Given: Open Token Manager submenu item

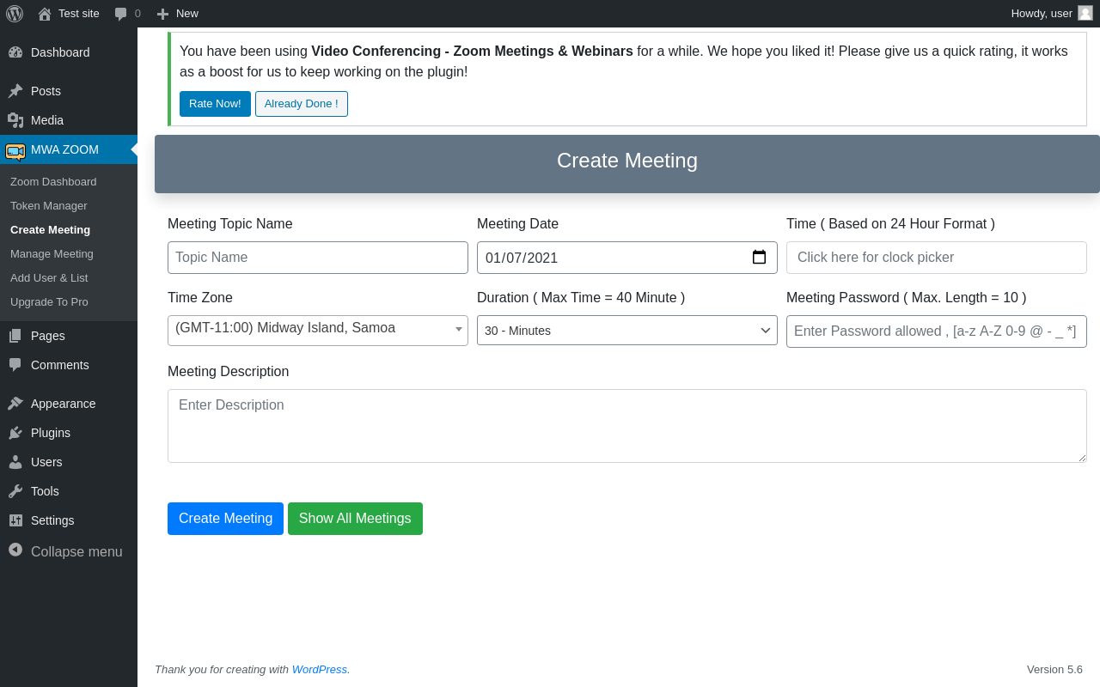Looking at the screenshot, I should (x=49, y=206).
